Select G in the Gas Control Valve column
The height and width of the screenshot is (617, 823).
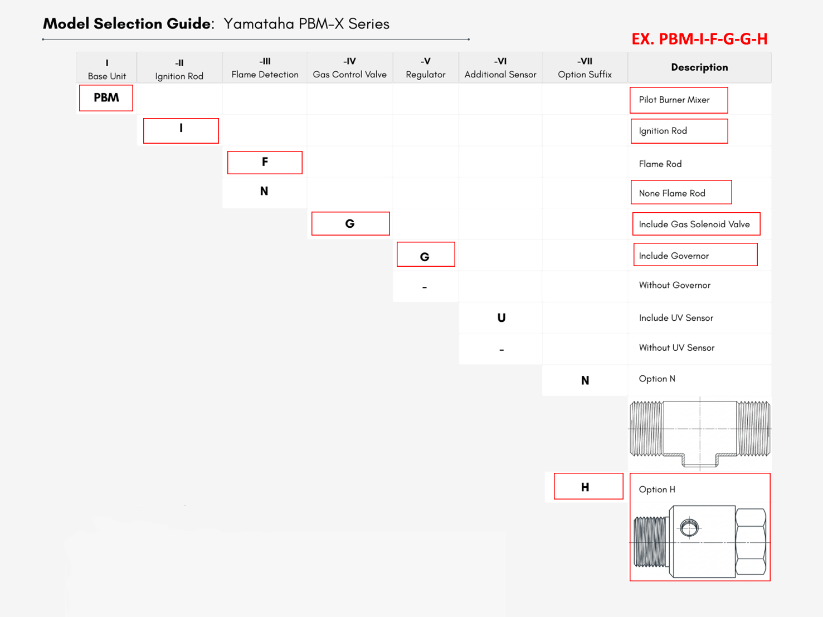pyautogui.click(x=350, y=224)
